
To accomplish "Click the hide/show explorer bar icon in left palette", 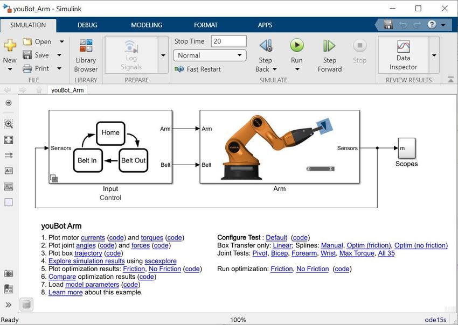I will click(9, 103).
